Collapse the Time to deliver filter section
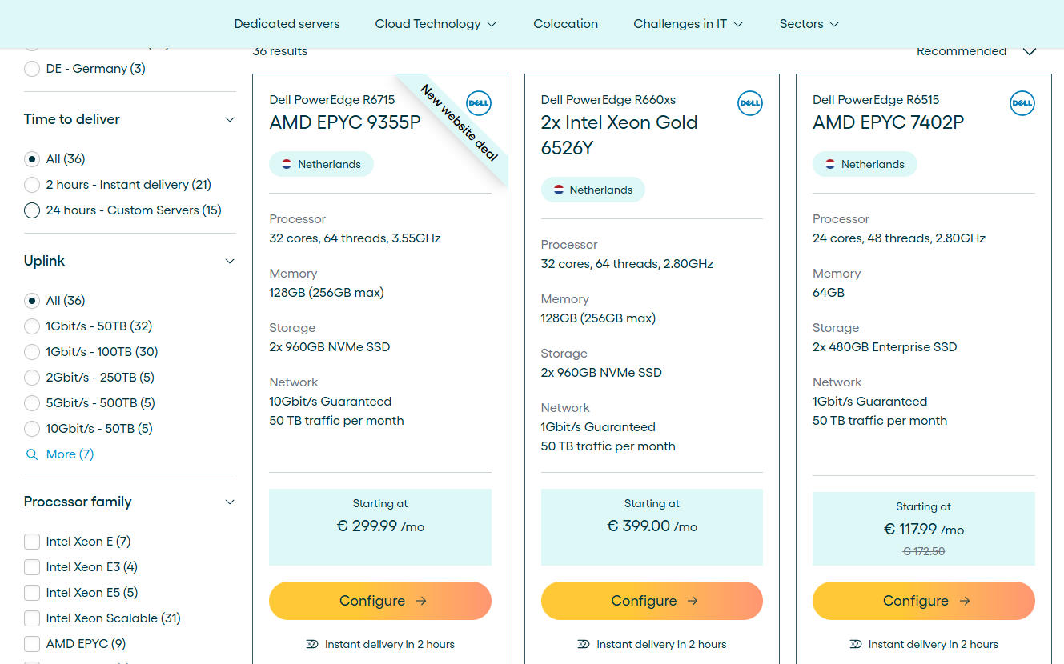This screenshot has height=664, width=1064. click(230, 120)
